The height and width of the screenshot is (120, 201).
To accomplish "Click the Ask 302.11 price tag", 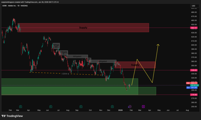I will (x=192, y=83).
